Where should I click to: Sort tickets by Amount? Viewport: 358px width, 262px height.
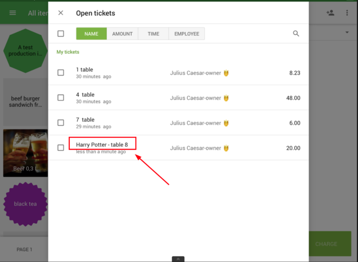[x=122, y=34]
